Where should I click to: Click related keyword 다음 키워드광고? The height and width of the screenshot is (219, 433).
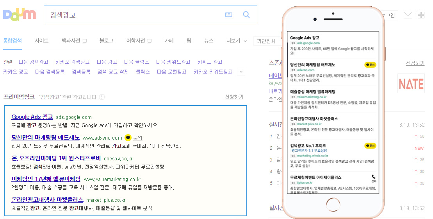[173, 62]
